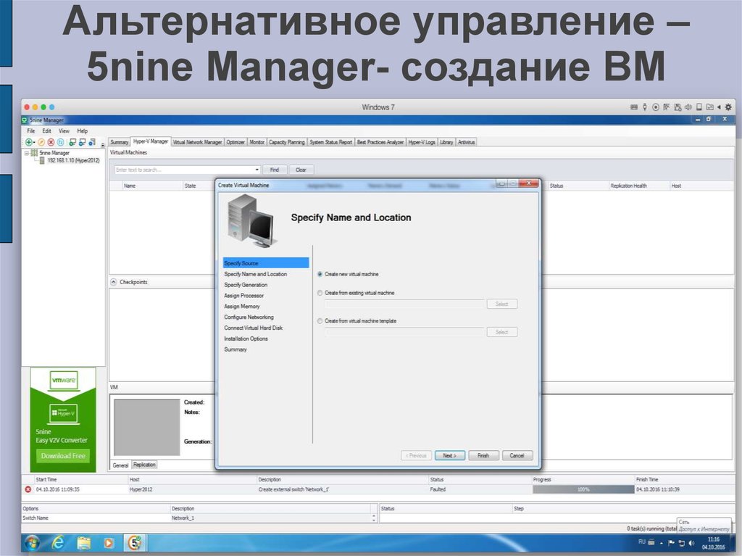The height and width of the screenshot is (556, 742).
Task: Click the tray network icon
Action: [x=682, y=543]
